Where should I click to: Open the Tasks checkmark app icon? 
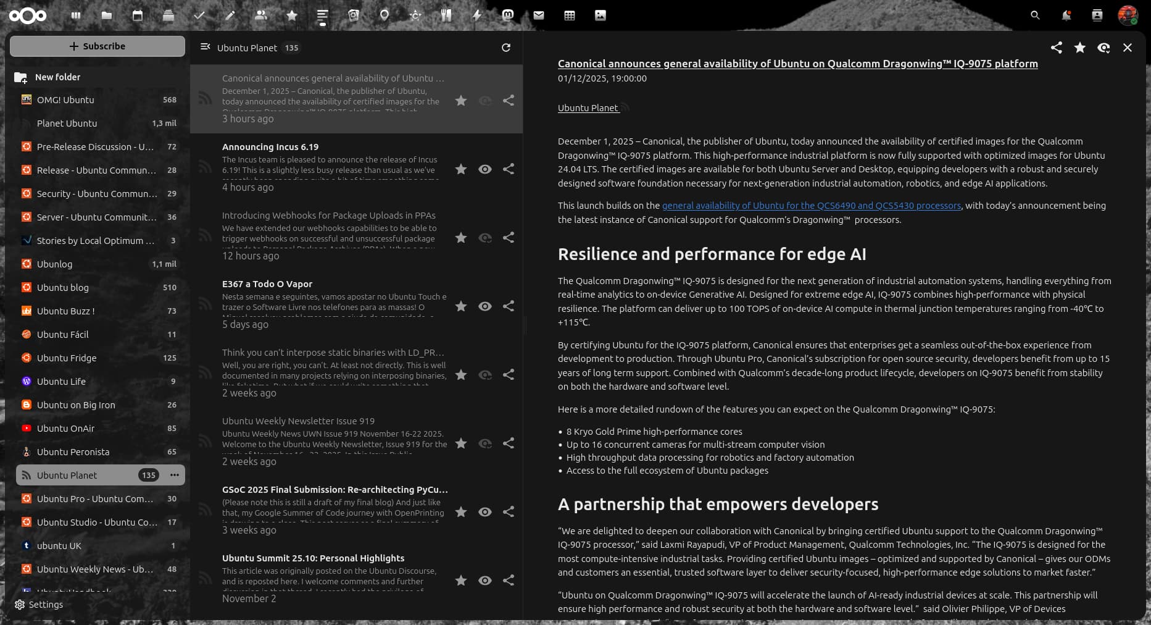199,15
